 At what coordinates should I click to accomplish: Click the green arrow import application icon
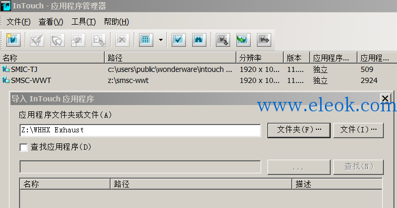pyautogui.click(x=243, y=39)
